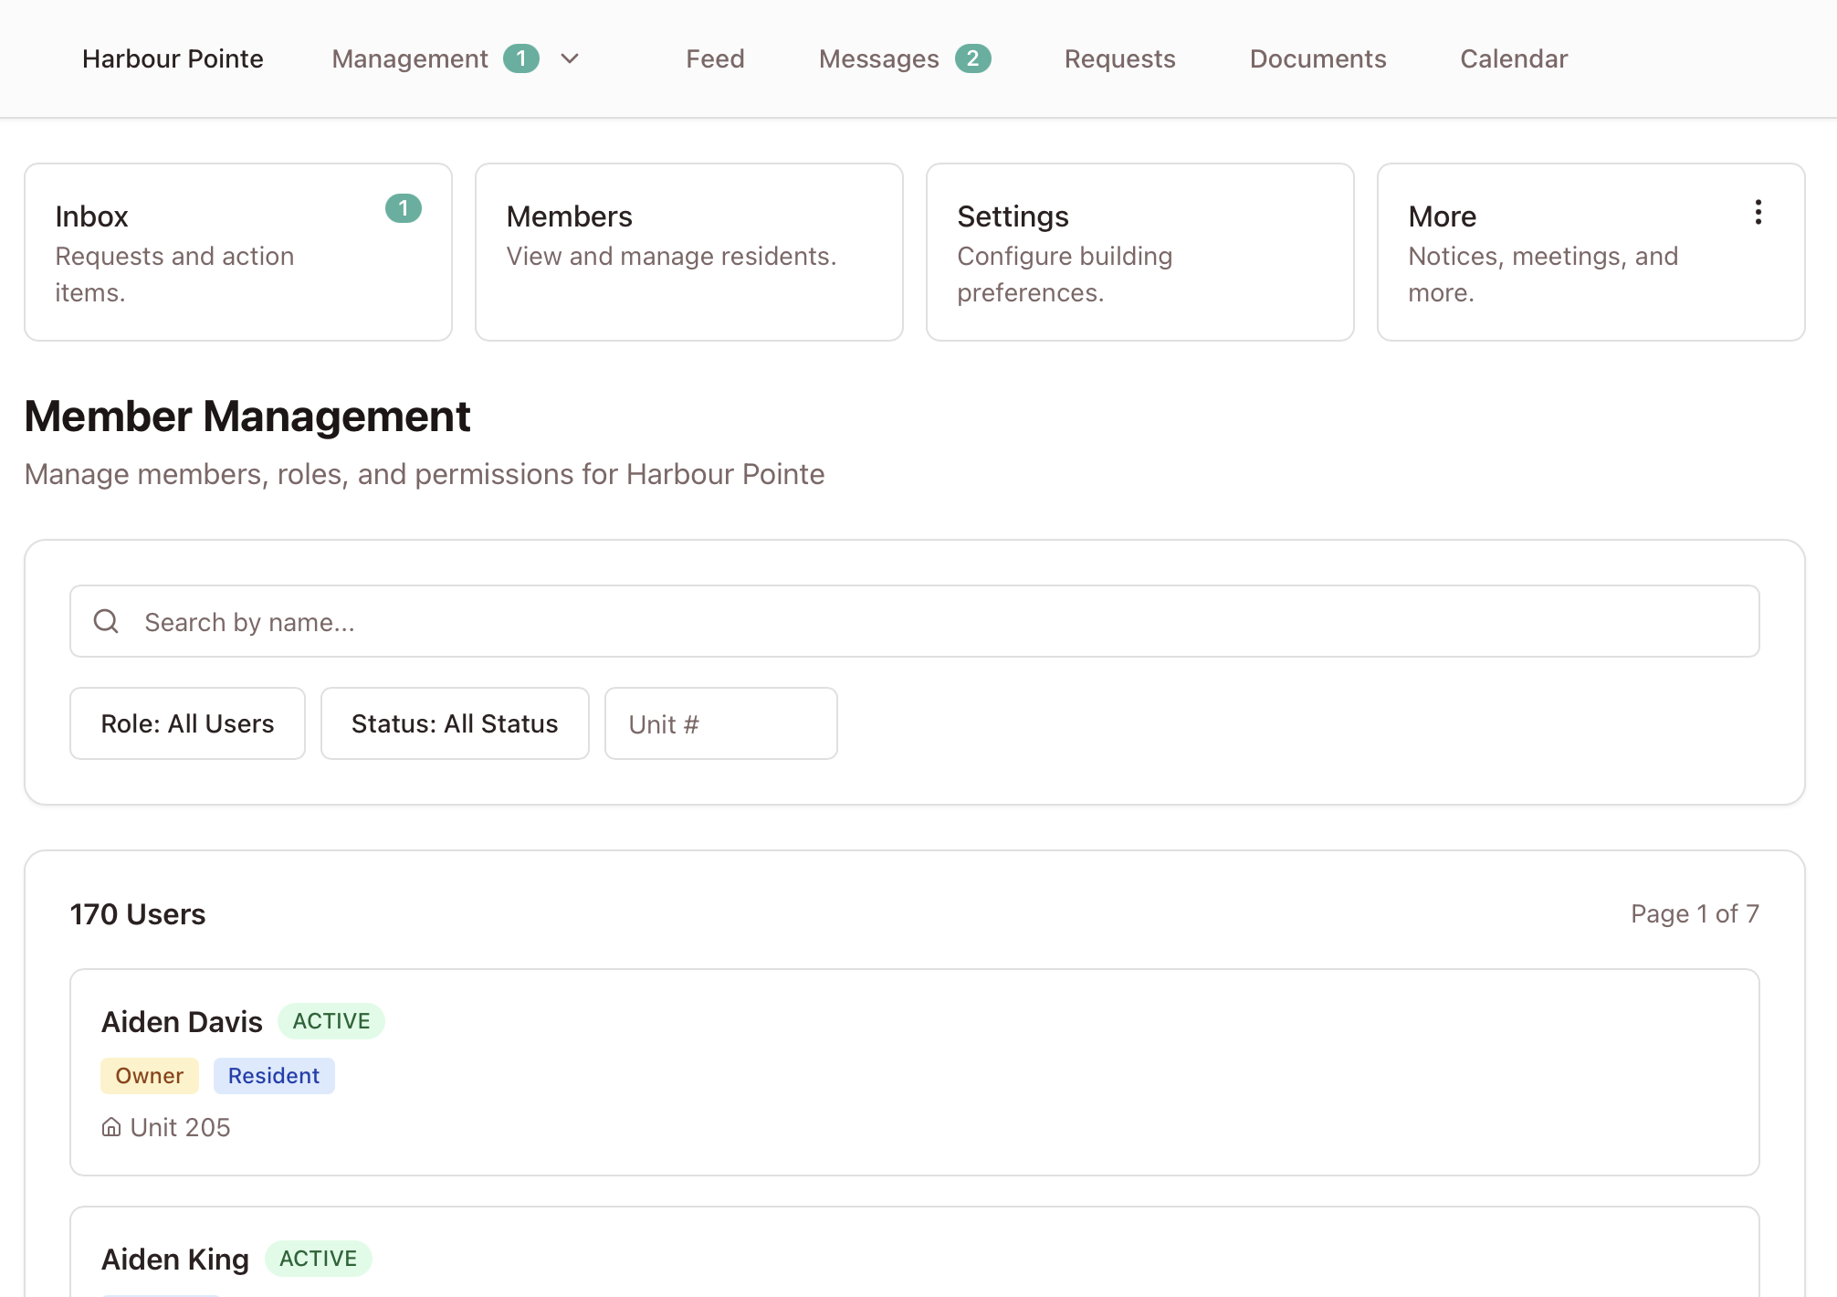Click the Inbox notification badge
1837x1297 pixels.
(x=403, y=208)
